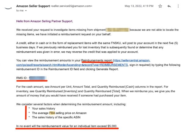Click sender name Amazon Seller Support

coord(33,6)
